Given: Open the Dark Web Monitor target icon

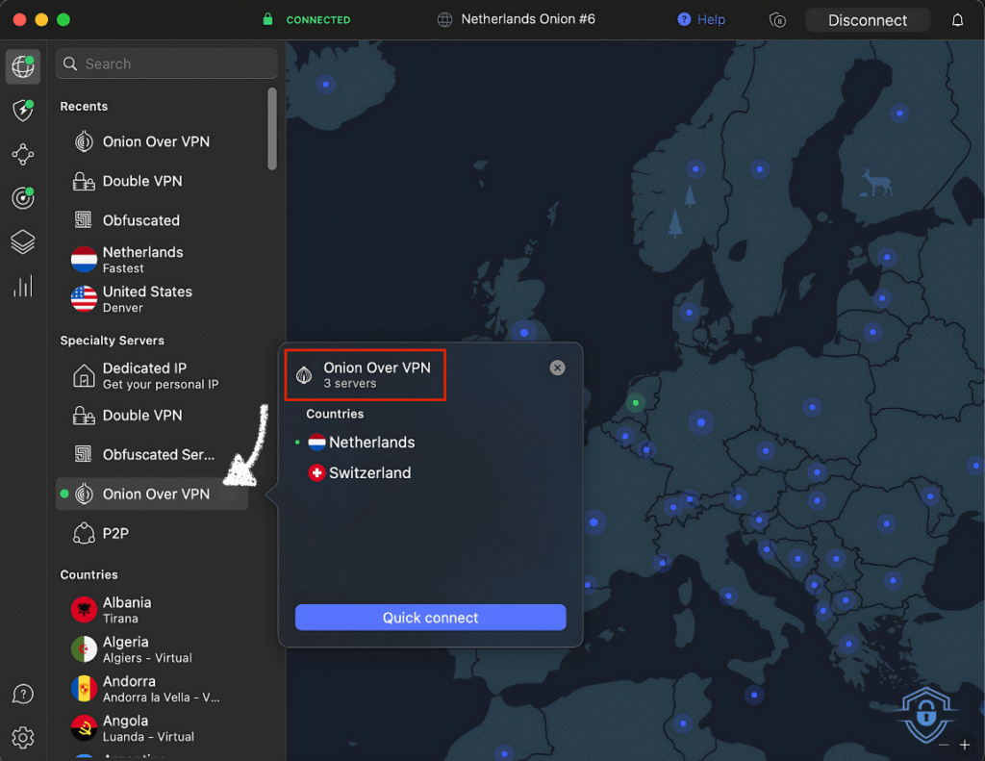Looking at the screenshot, I should click(23, 198).
